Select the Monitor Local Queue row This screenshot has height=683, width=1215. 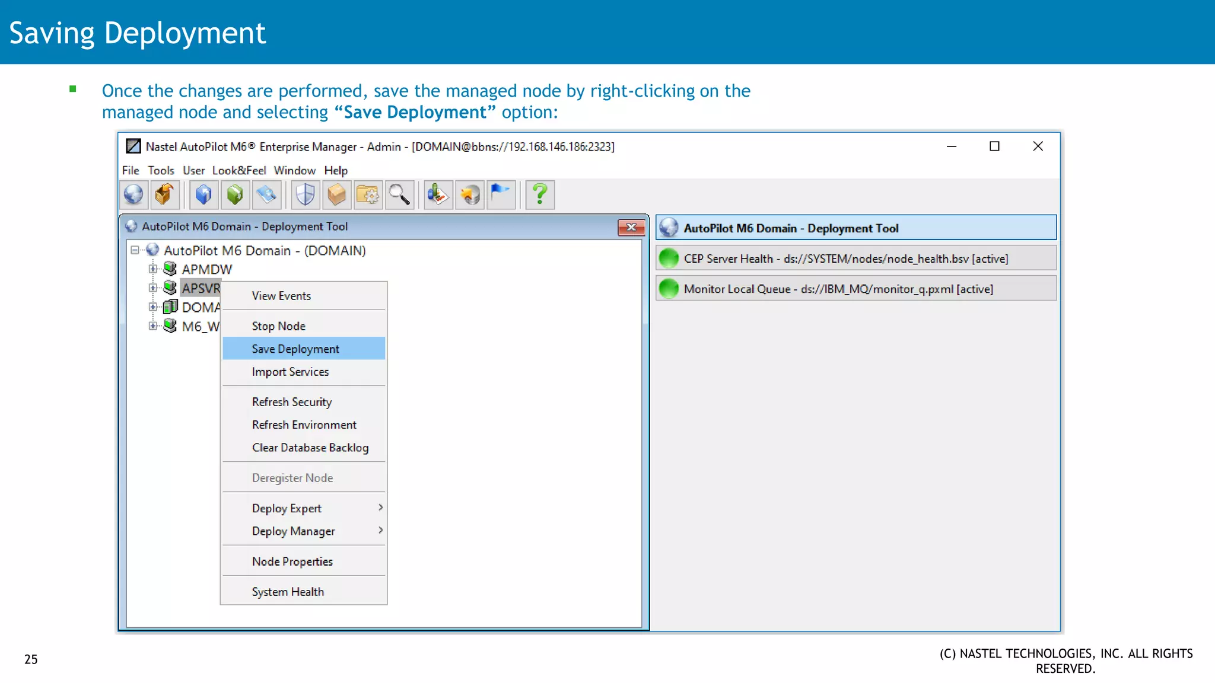coord(856,288)
